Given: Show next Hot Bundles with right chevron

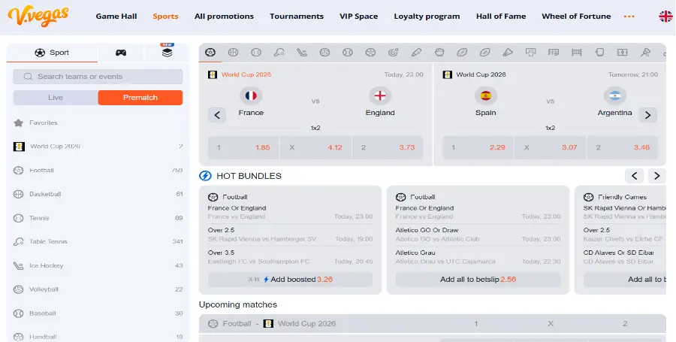Looking at the screenshot, I should [x=656, y=176].
